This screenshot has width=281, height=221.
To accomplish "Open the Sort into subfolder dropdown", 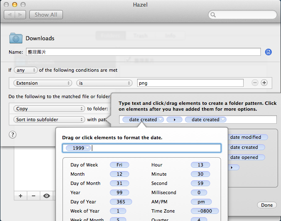I will pyautogui.click(x=49, y=120).
